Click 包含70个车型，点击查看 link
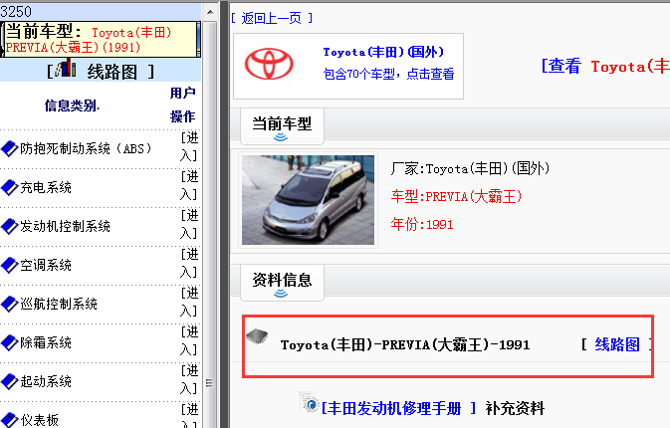Image resolution: width=670 pixels, height=428 pixels. [x=388, y=74]
